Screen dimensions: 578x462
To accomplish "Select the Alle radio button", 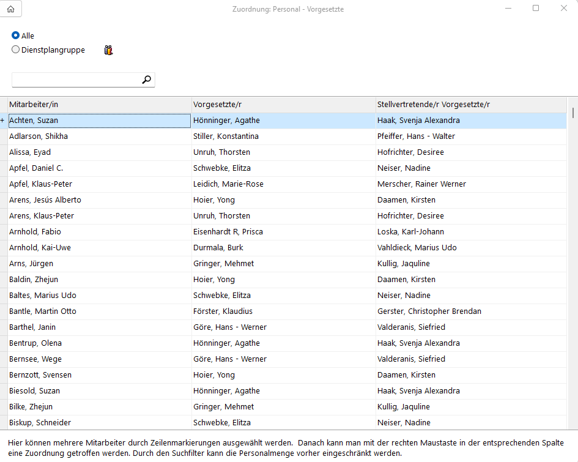I will click(x=16, y=35).
